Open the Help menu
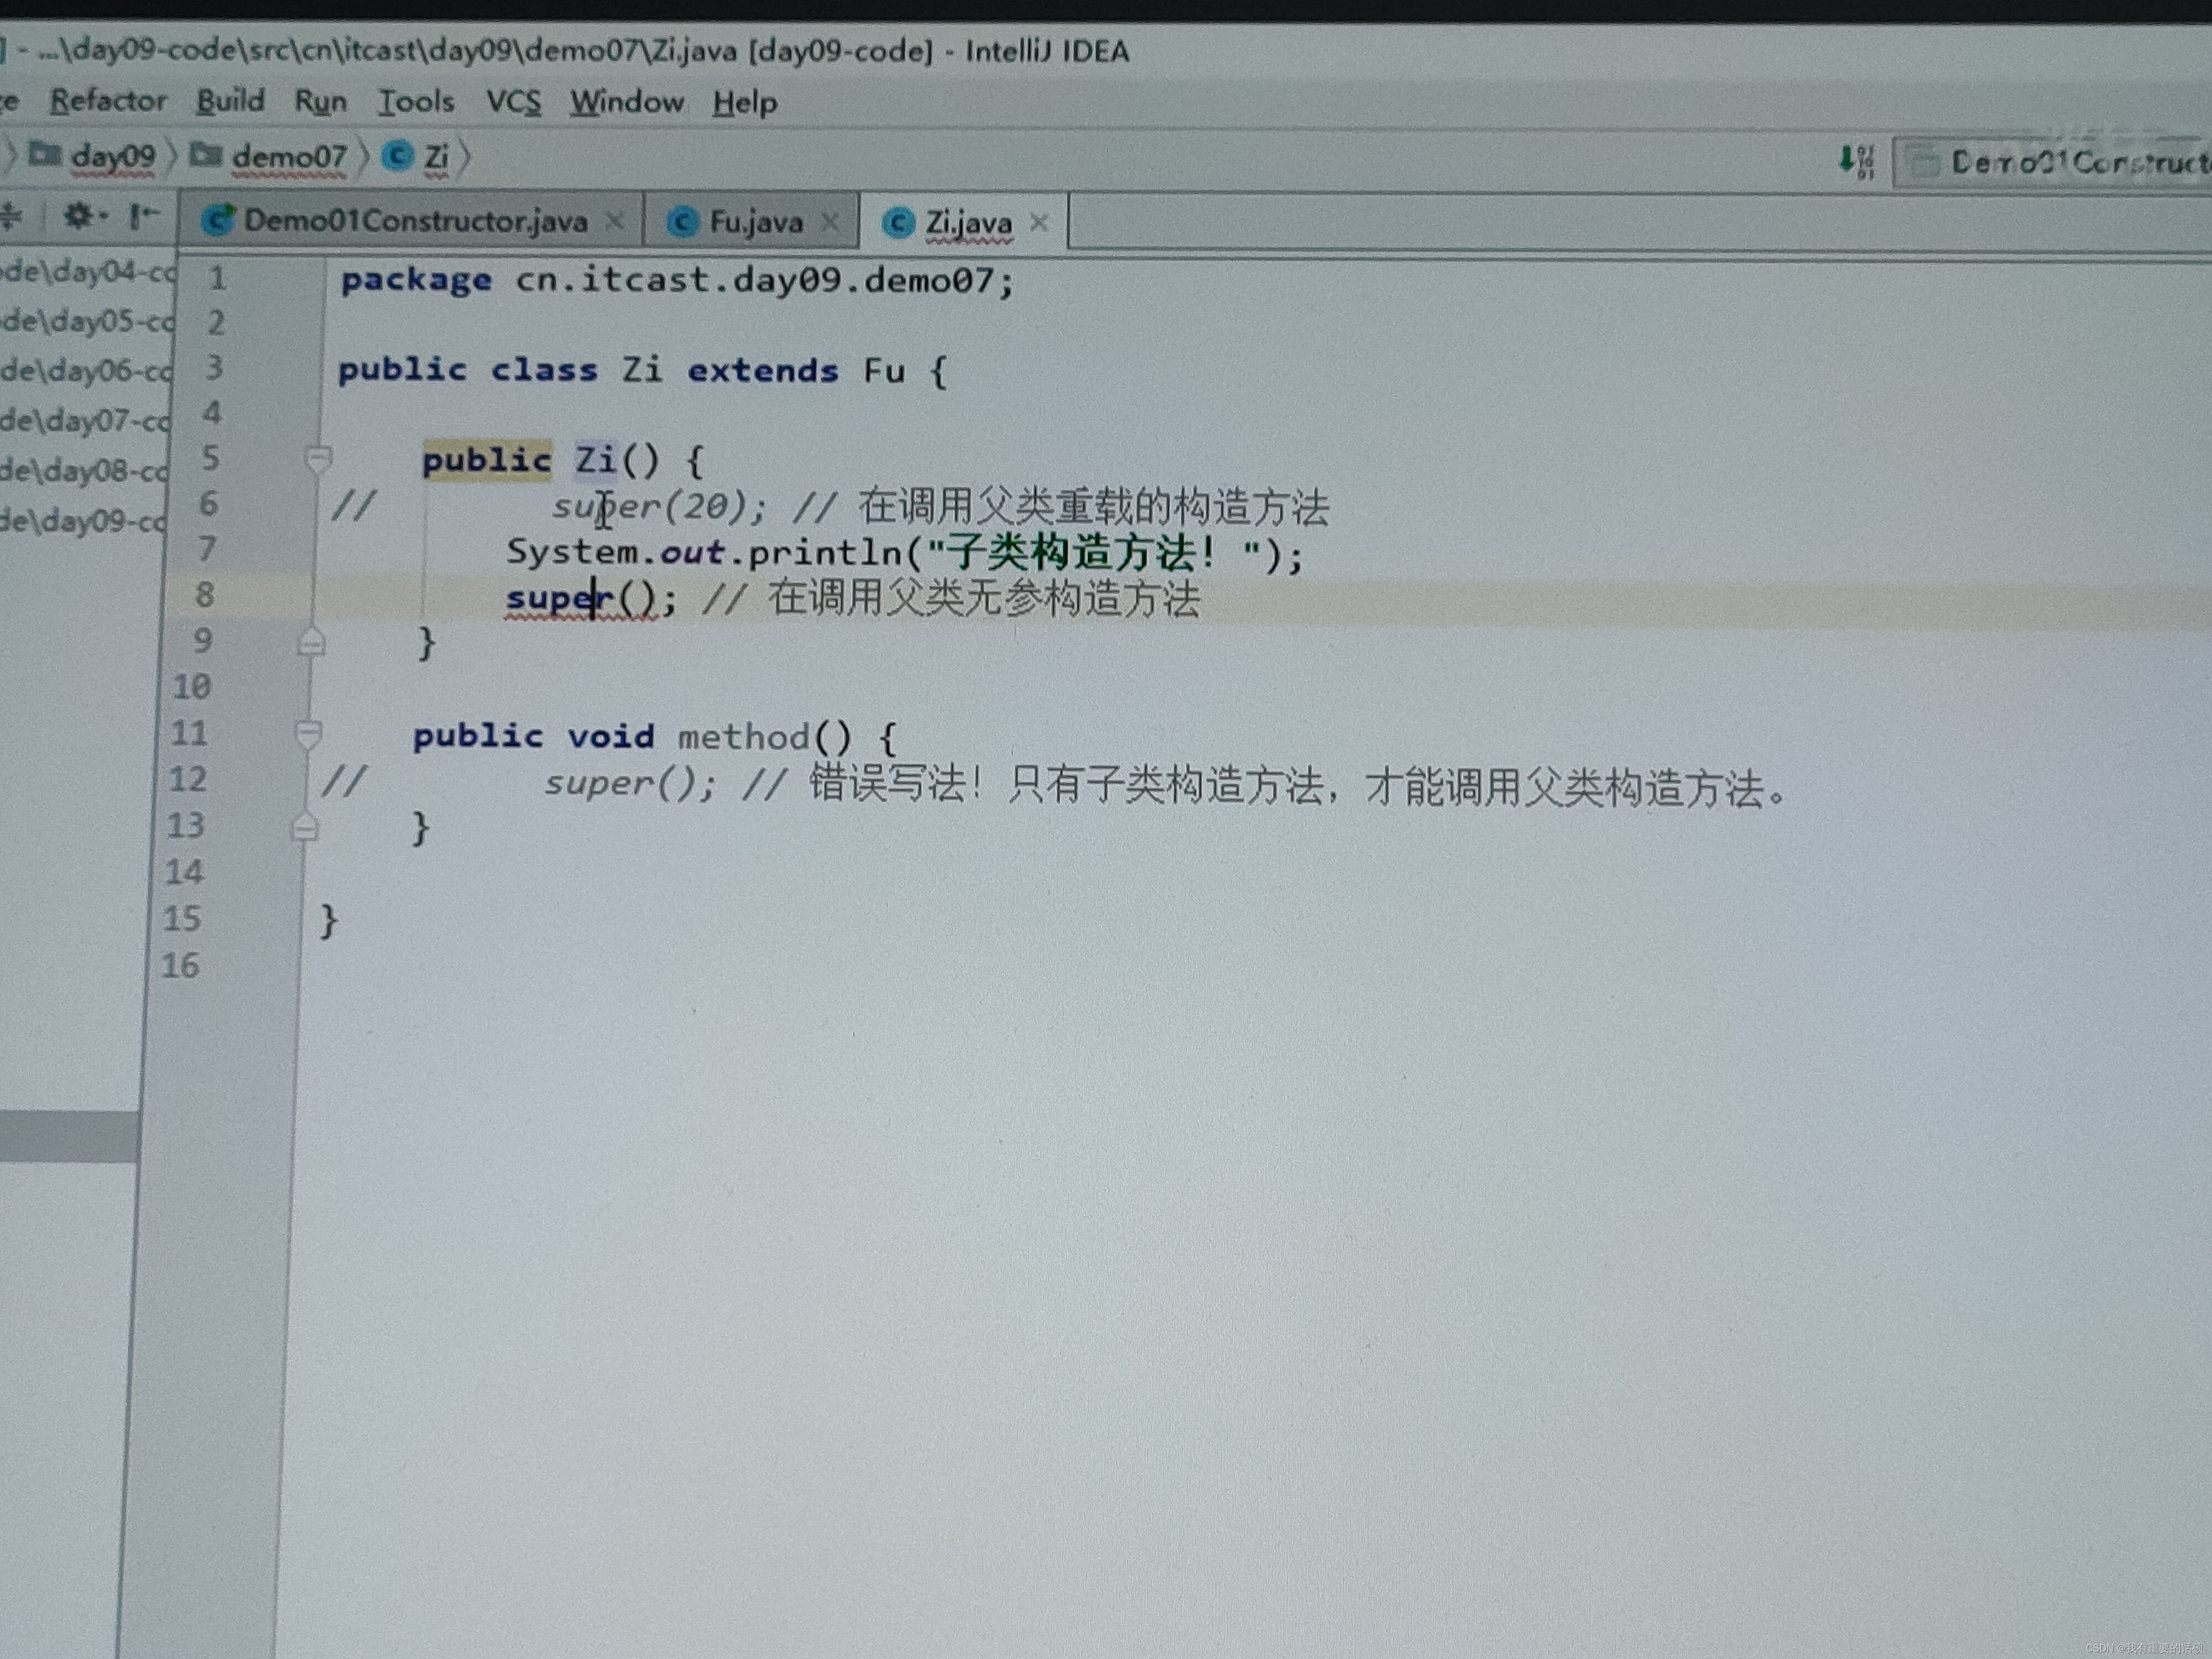The height and width of the screenshot is (1659, 2212). (x=745, y=103)
